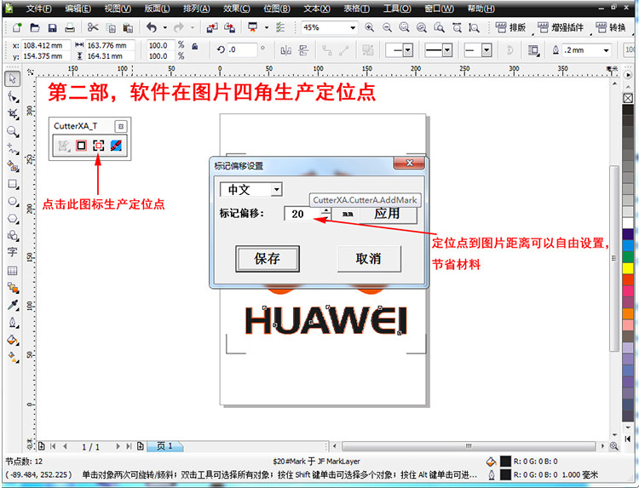Expand the application launcher dropdown arrow
The height and width of the screenshot is (488, 639).
pyautogui.click(x=267, y=28)
